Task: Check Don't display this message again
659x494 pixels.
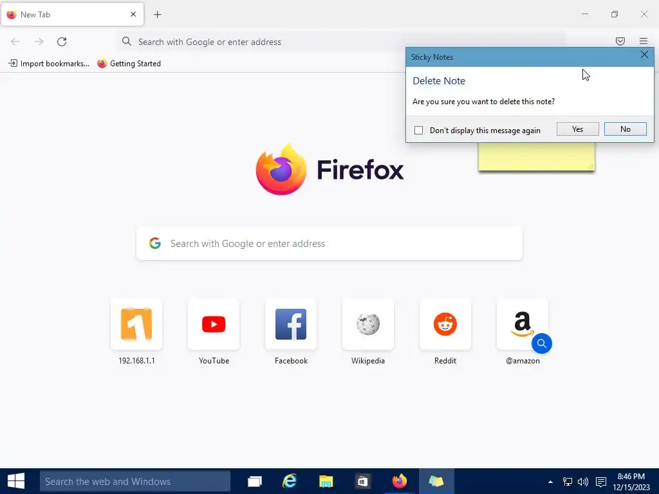Action: pyautogui.click(x=418, y=130)
